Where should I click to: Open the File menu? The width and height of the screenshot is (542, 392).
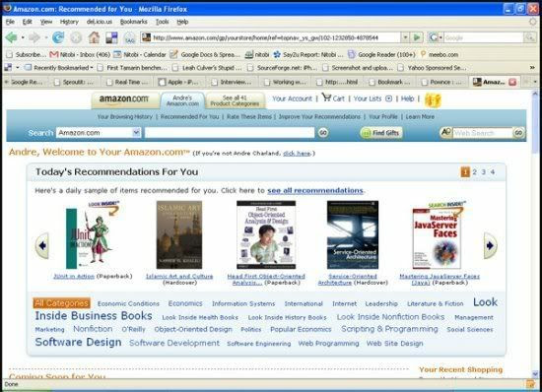pos(10,22)
